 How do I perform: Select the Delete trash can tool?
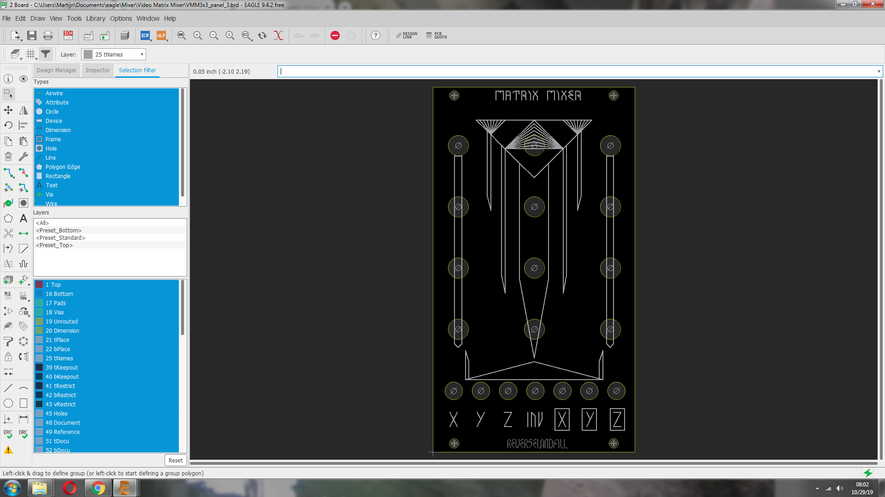coord(8,156)
